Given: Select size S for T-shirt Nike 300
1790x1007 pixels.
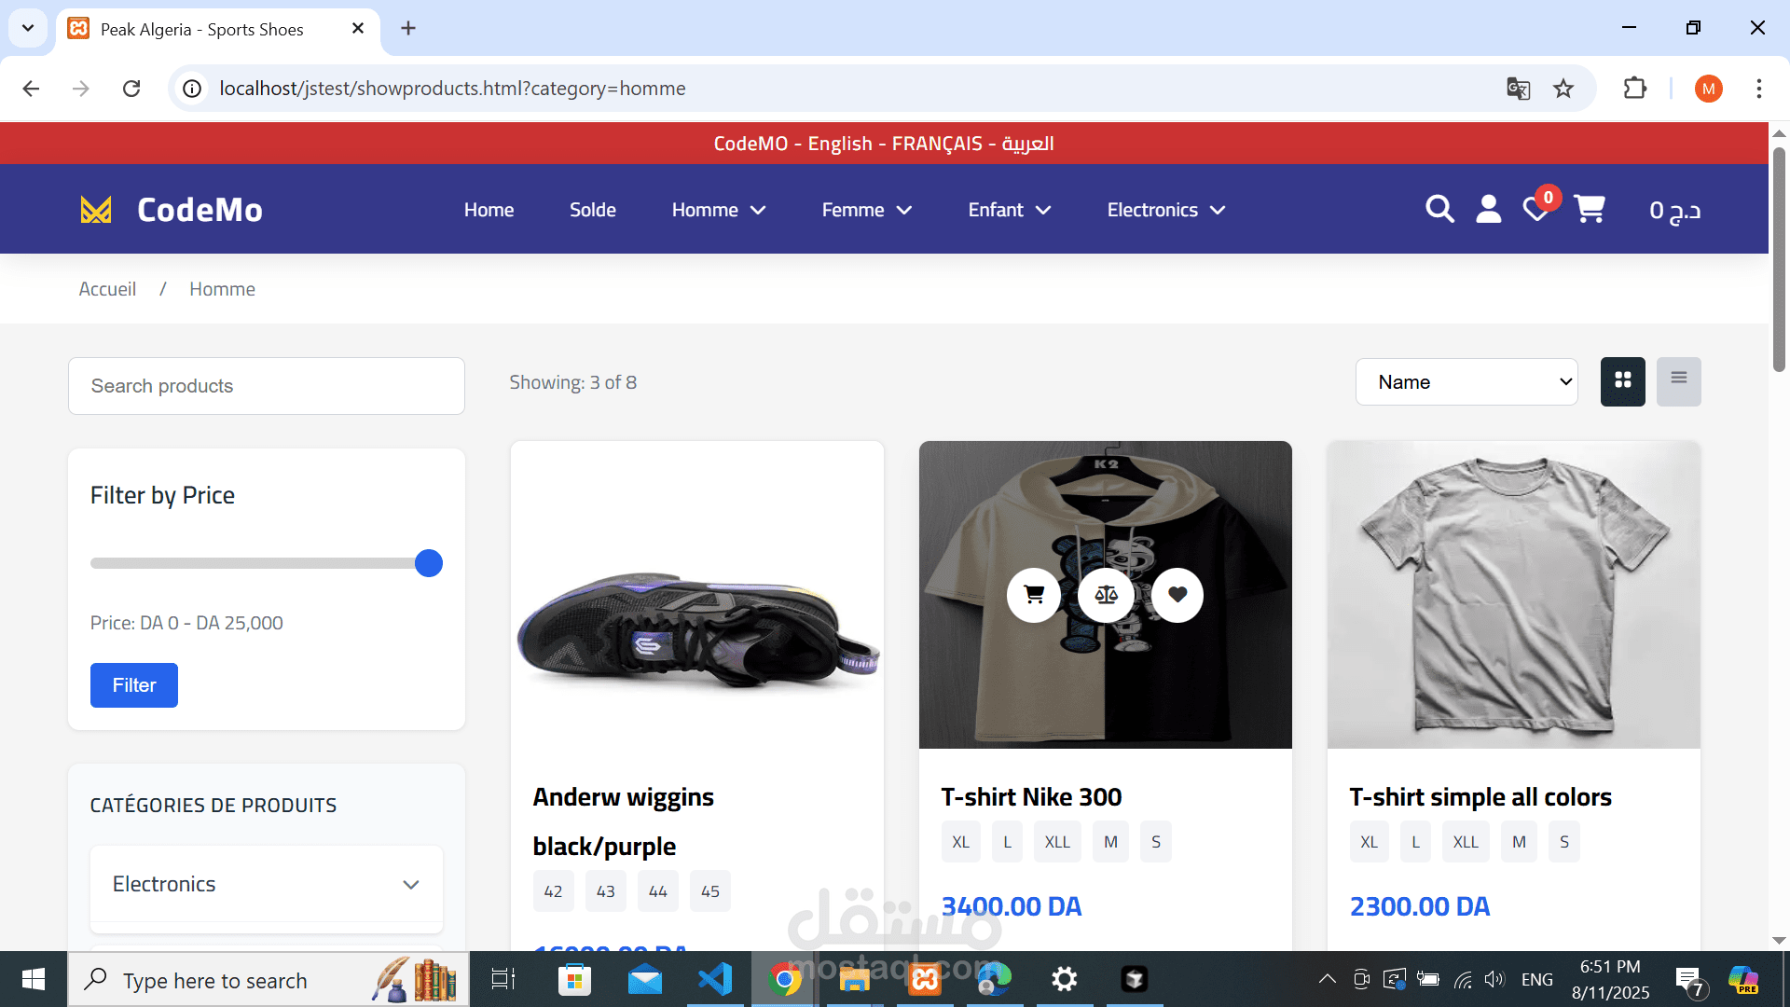Looking at the screenshot, I should tap(1156, 842).
